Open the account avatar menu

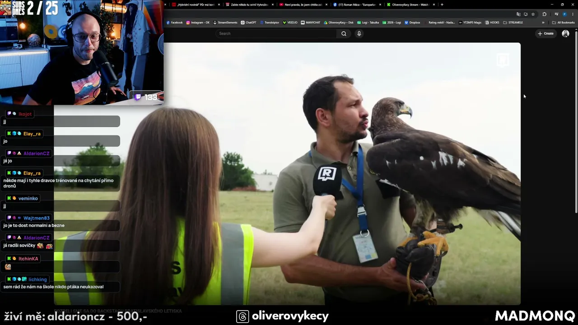coord(565,33)
